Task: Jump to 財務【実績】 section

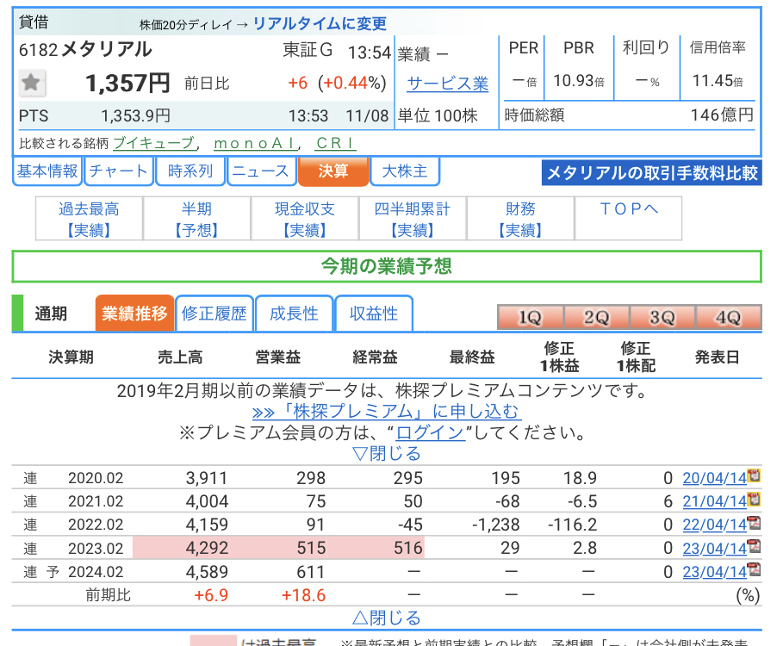Action: coord(520,219)
